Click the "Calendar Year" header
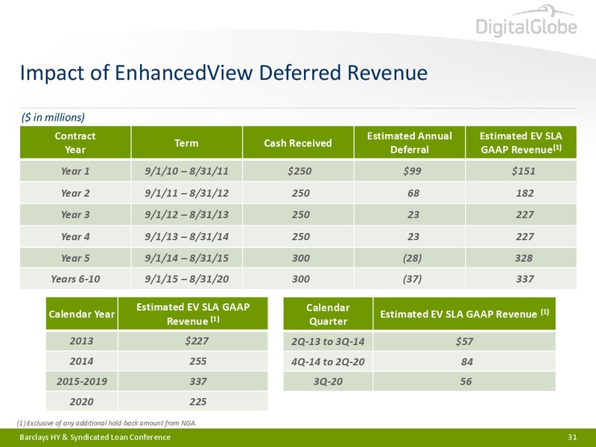The image size is (596, 447). [82, 314]
